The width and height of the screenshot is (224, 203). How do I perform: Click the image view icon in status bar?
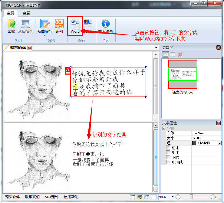coord(140,197)
